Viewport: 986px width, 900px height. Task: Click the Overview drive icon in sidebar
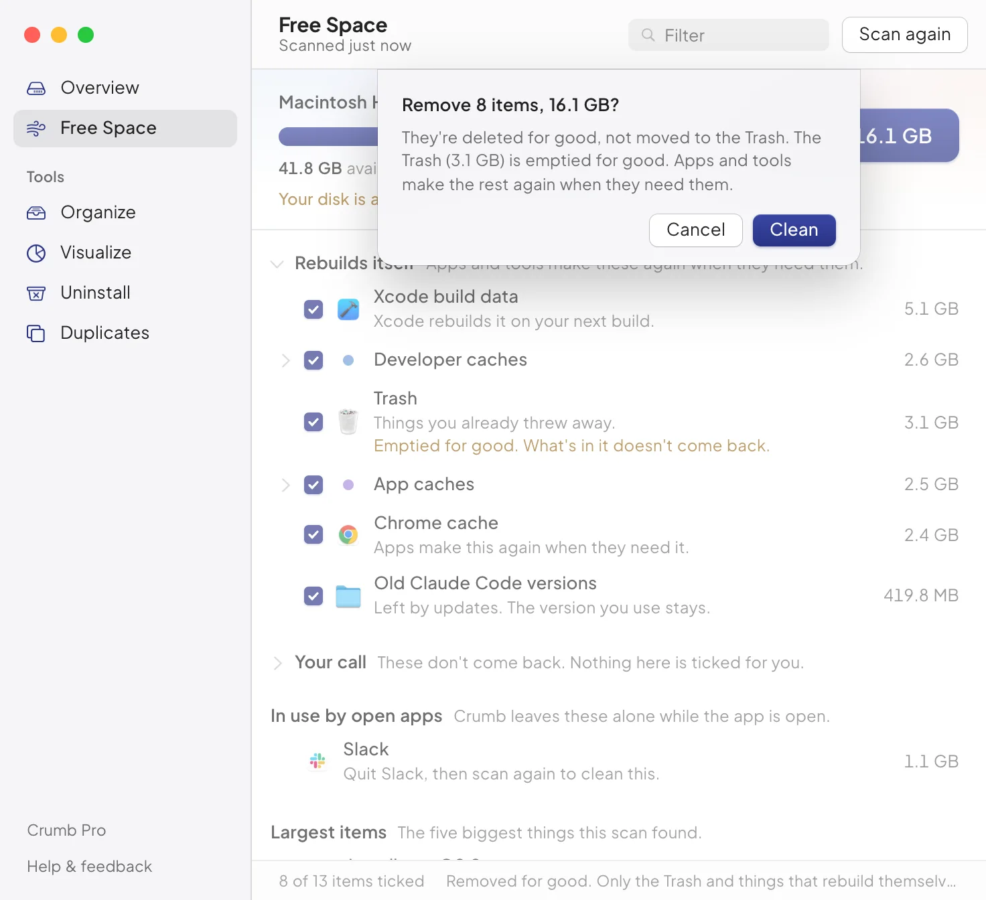tap(36, 88)
